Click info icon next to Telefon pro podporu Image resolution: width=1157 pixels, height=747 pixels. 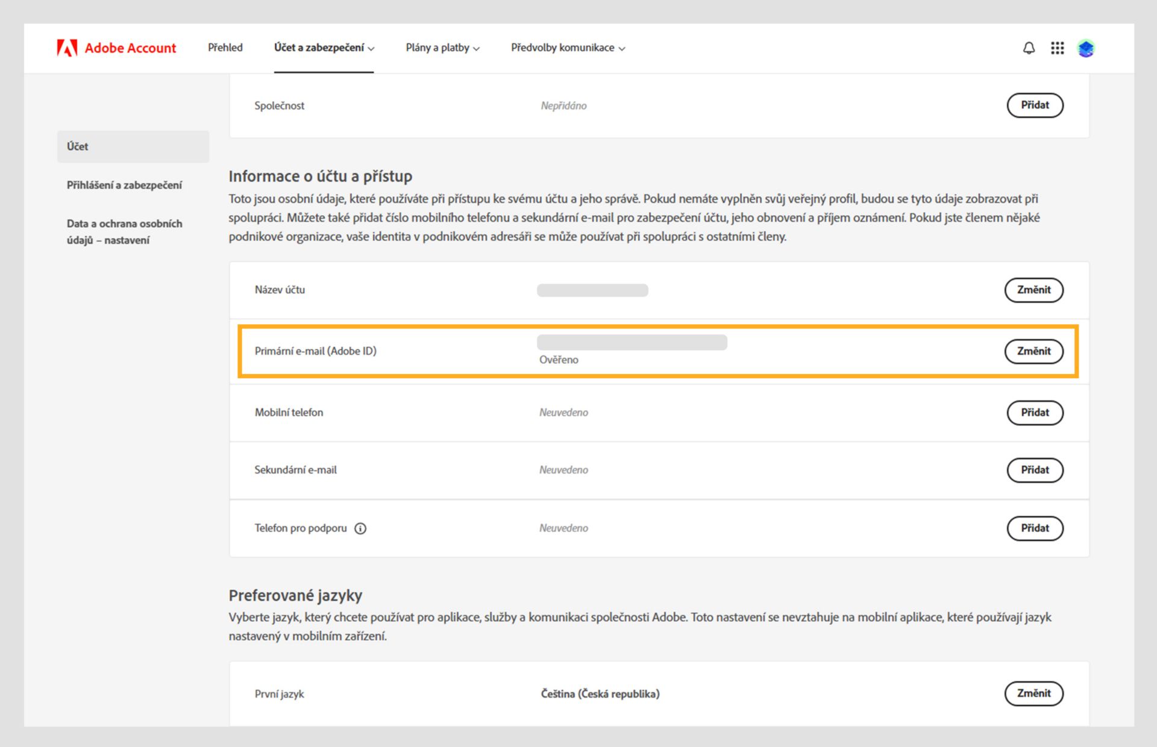360,528
